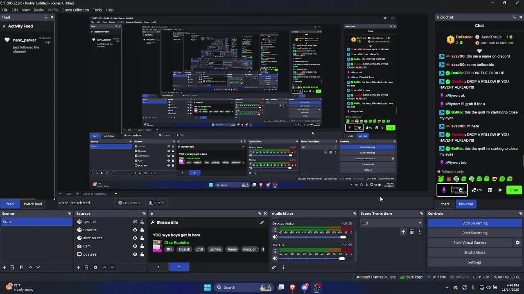This screenshot has height=294, width=524.
Task: Delete selected source with trash icon
Action: pos(86,267)
